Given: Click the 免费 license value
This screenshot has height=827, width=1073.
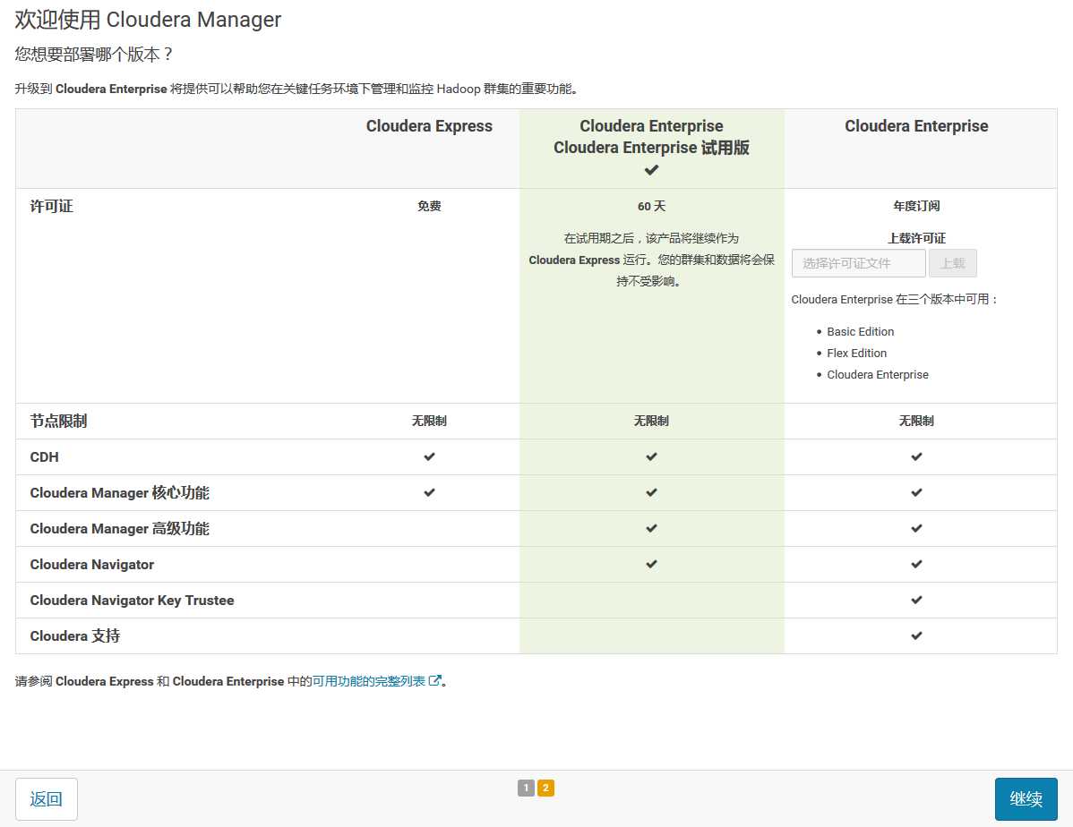Looking at the screenshot, I should (x=429, y=206).
